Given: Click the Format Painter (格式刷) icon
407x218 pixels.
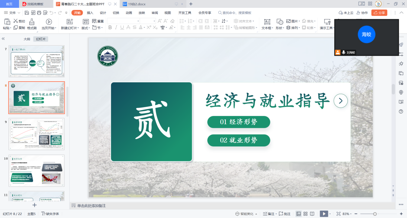Looking at the screenshot, I should pyautogui.click(x=32, y=22).
